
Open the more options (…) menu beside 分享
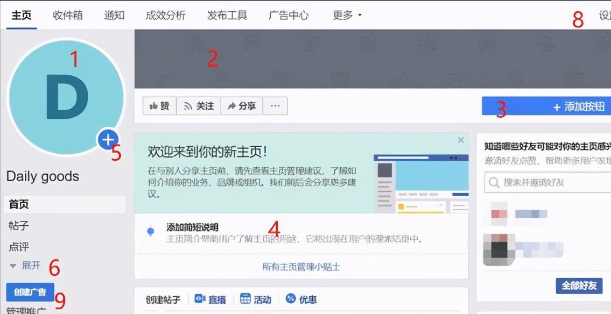[275, 105]
